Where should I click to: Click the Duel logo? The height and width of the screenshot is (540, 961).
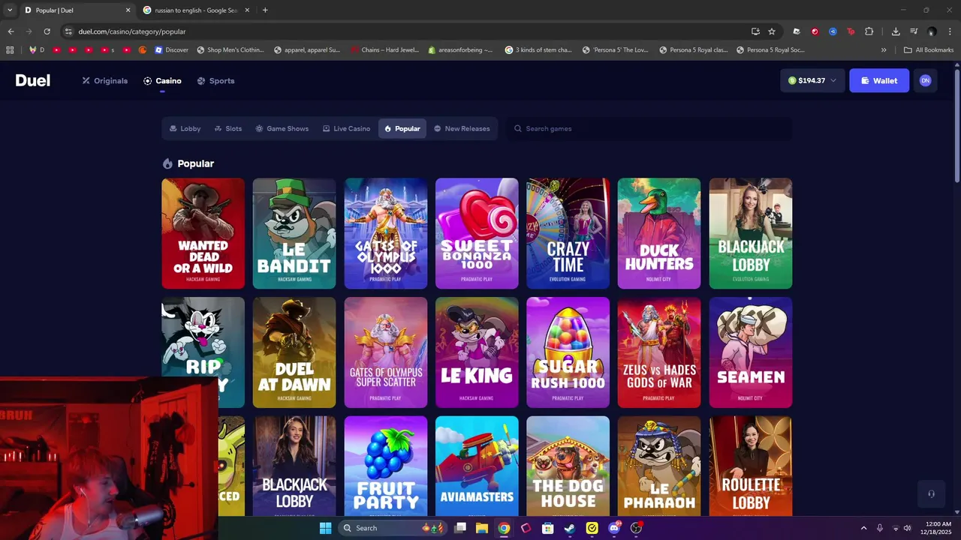(33, 81)
